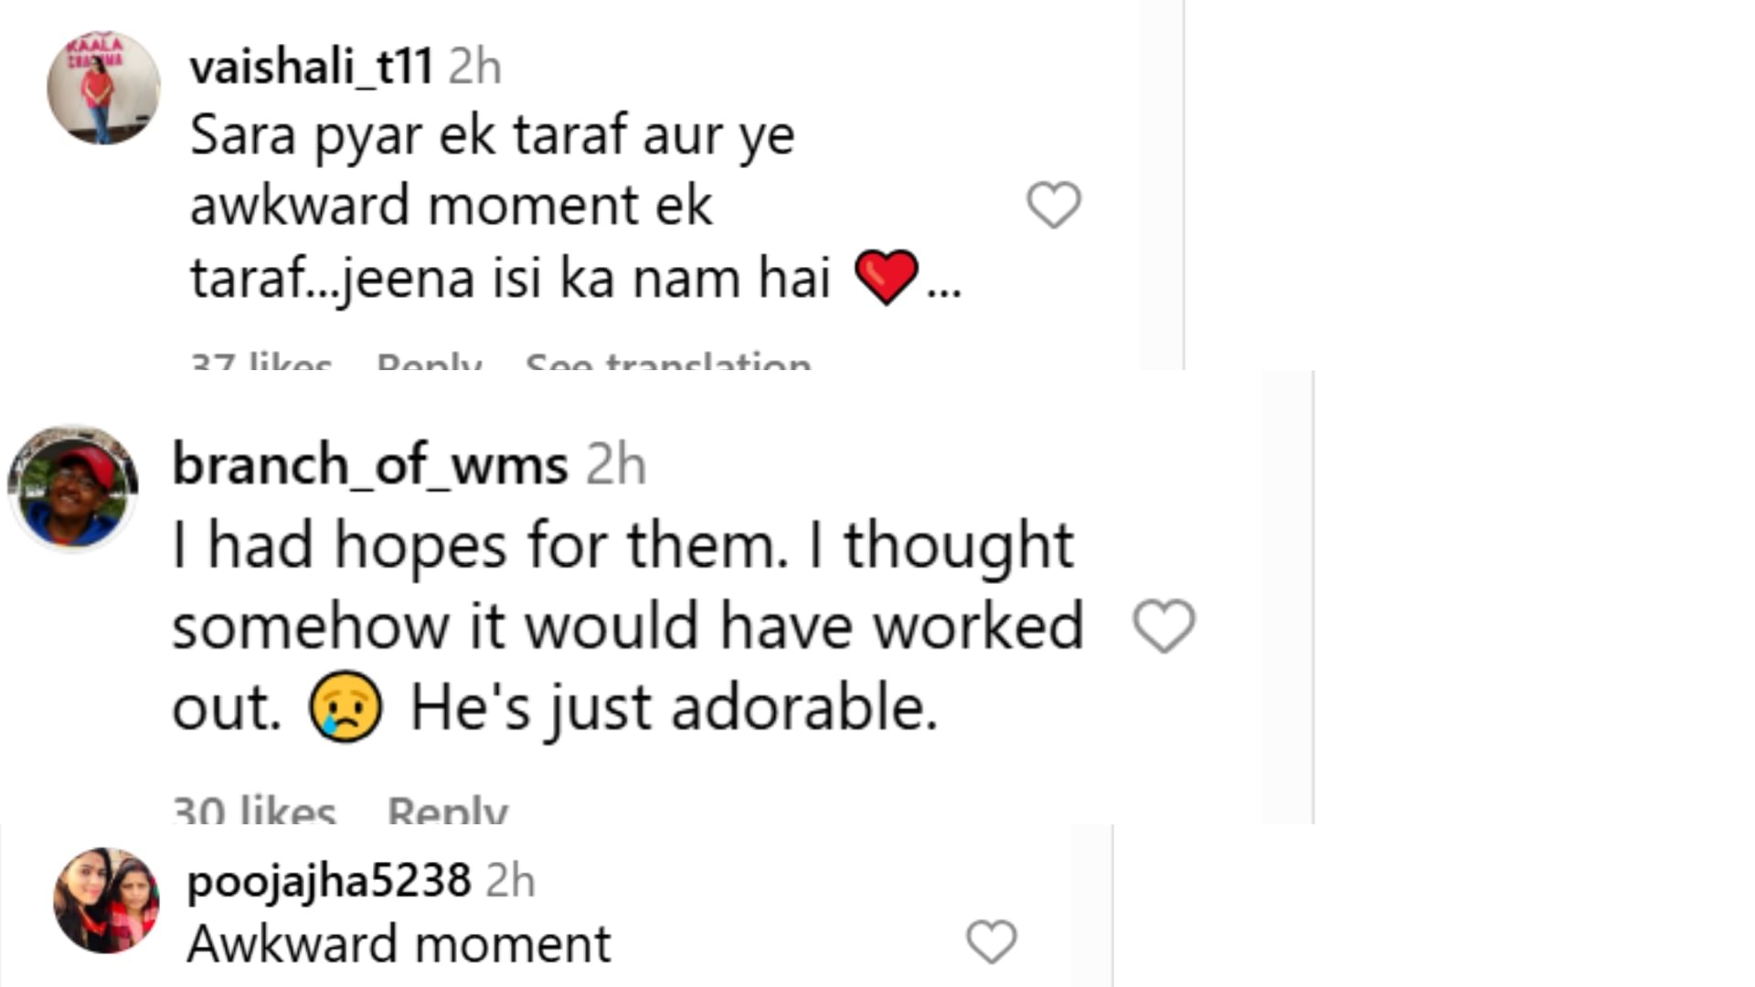This screenshot has height=987, width=1755.
Task: Like vaishali_t11's comment with the heart
Action: [1054, 205]
